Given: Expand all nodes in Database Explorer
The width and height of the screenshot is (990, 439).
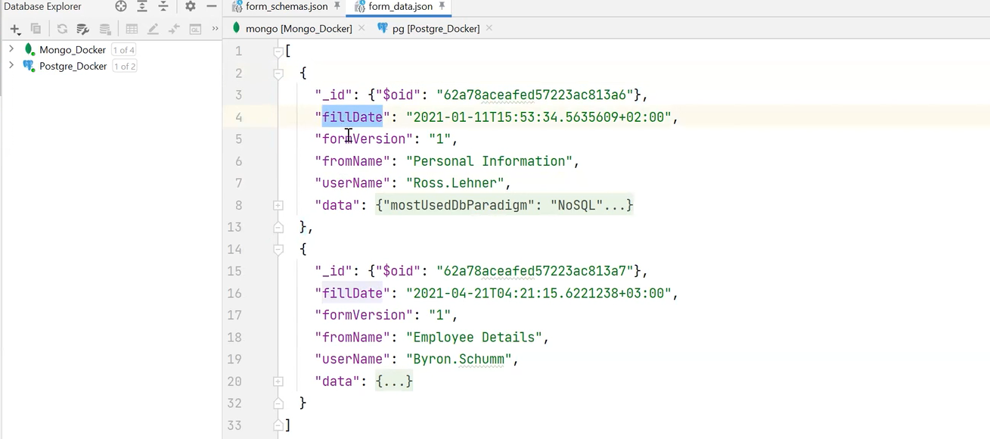Looking at the screenshot, I should point(141,6).
